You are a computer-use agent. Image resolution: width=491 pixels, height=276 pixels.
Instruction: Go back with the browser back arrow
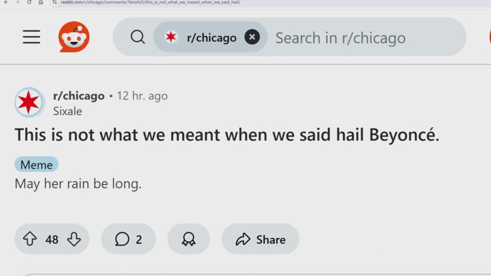(6, 2)
